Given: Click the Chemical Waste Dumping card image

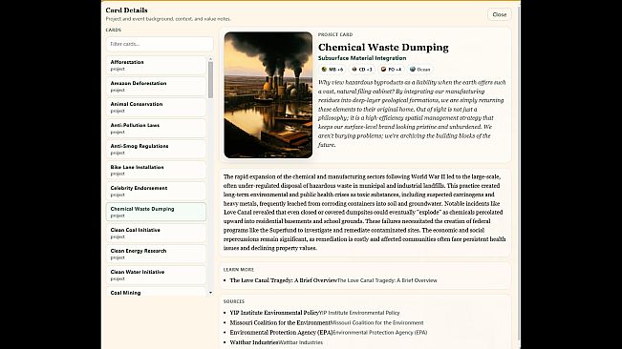Looking at the screenshot, I should pyautogui.click(x=268, y=95).
